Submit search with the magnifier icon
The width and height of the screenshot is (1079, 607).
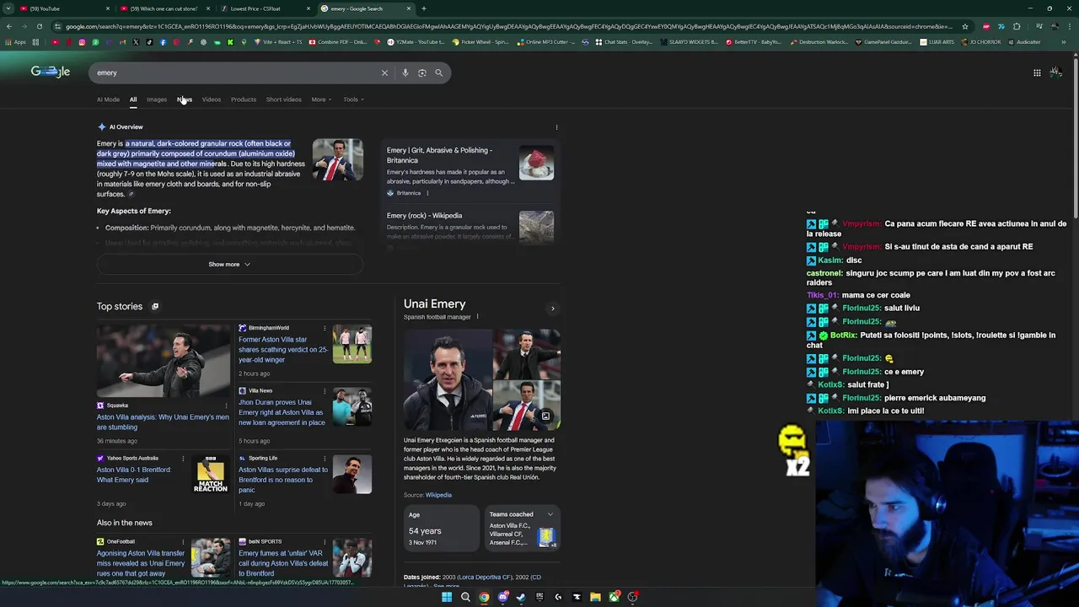pos(438,73)
